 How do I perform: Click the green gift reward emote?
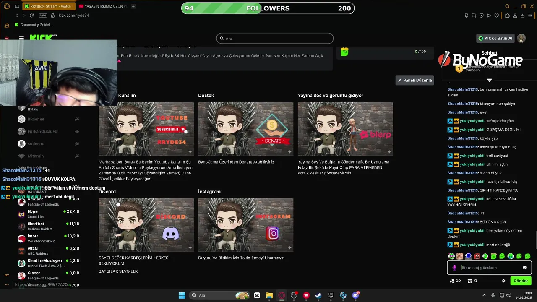click(x=344, y=52)
